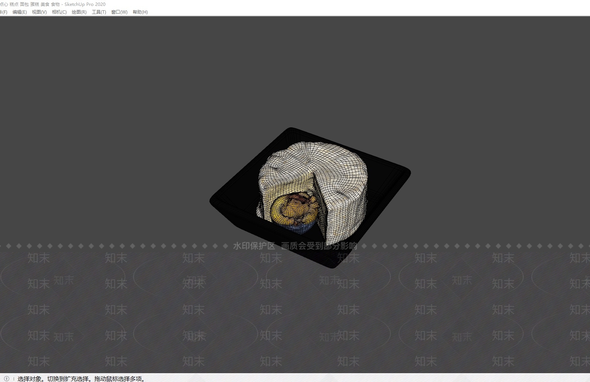
Task: Click the info icon in status bar
Action: [x=6, y=378]
